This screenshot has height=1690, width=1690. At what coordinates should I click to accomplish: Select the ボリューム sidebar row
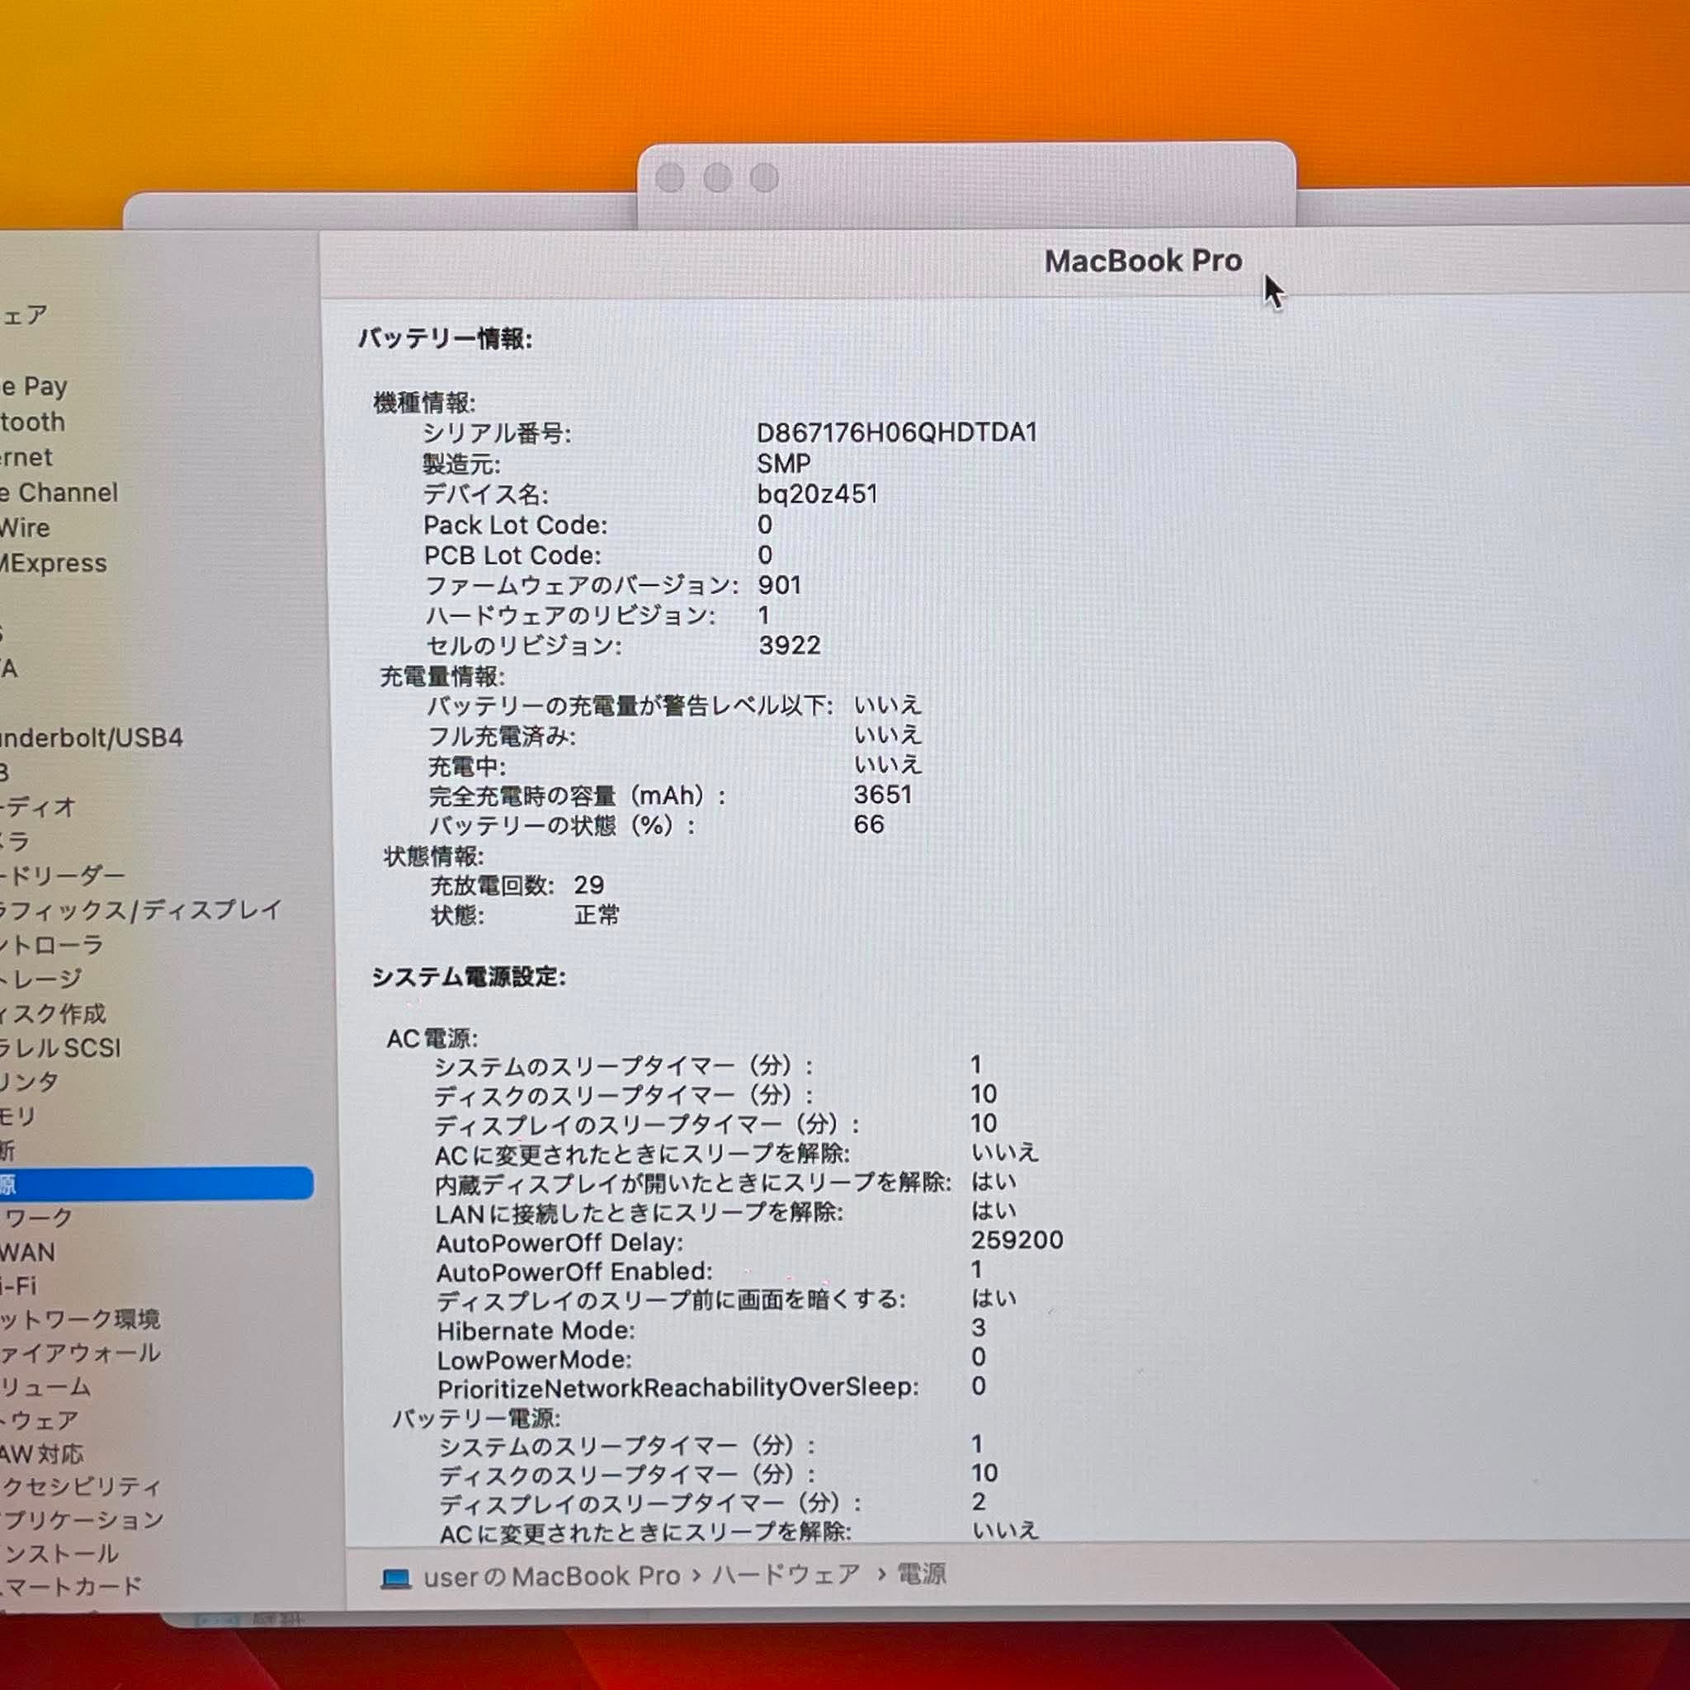45,1386
